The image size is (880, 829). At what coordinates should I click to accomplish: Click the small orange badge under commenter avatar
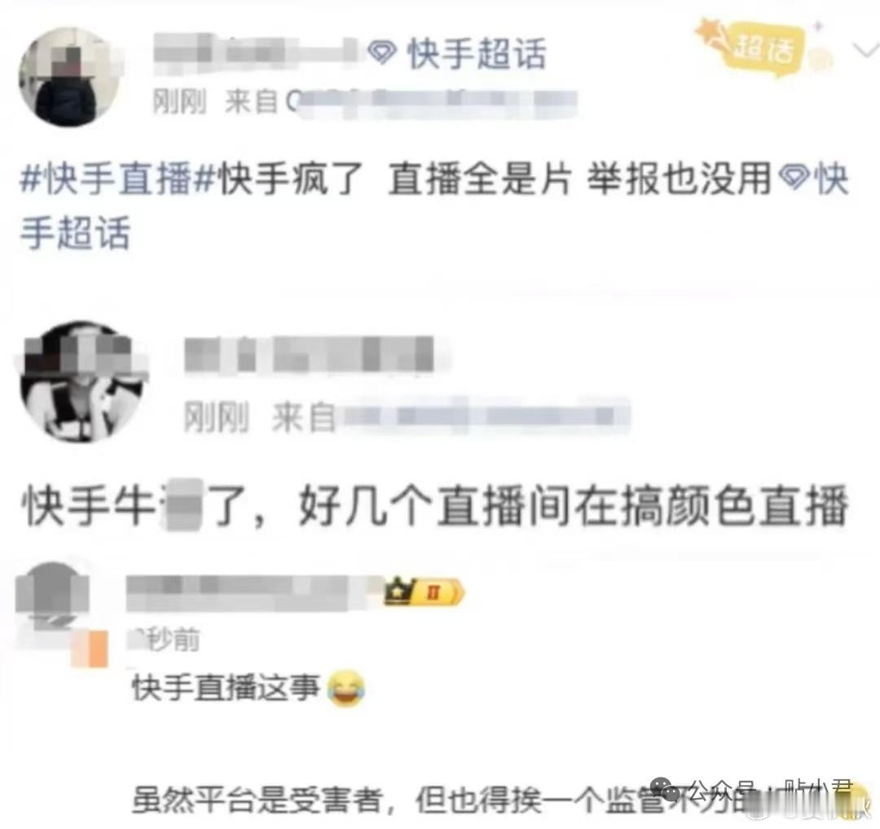90,649
